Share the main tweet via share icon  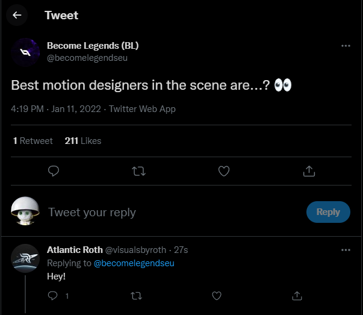pyautogui.click(x=309, y=172)
